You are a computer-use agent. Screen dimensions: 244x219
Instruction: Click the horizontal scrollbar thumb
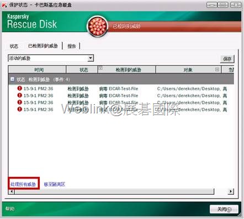(x=114, y=191)
